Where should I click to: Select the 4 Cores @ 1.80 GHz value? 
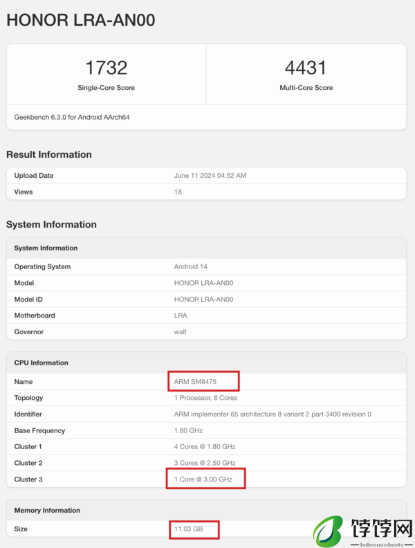205,447
